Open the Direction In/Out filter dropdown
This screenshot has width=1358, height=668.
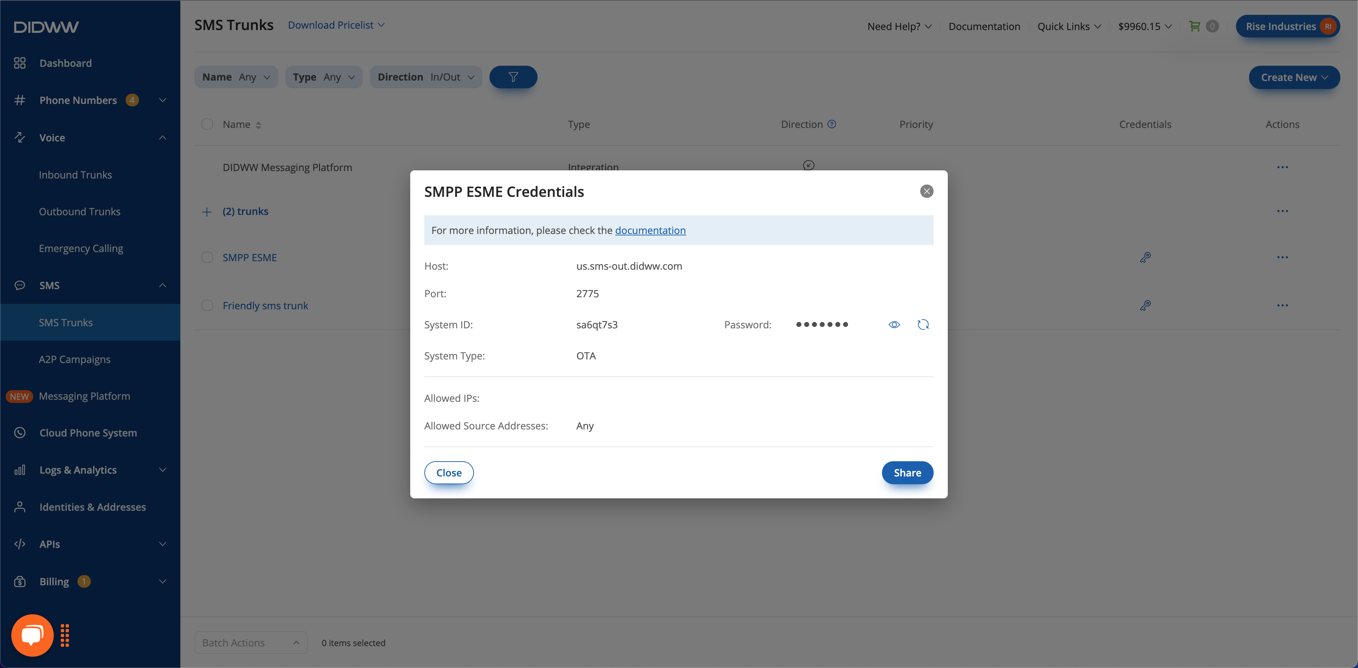426,77
